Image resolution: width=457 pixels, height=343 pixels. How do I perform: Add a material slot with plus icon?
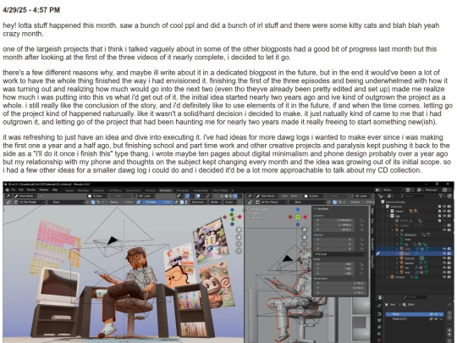(x=450, y=314)
